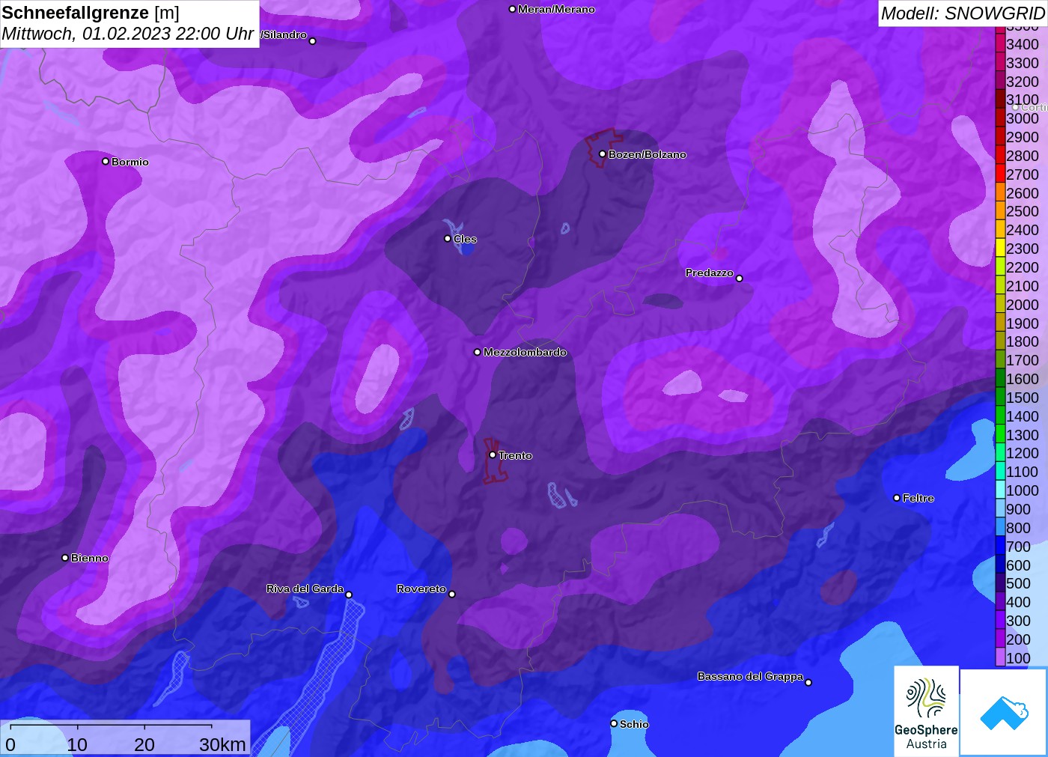This screenshot has width=1048, height=757.
Task: Click the 2700 m red legend swatch
Action: [1000, 174]
